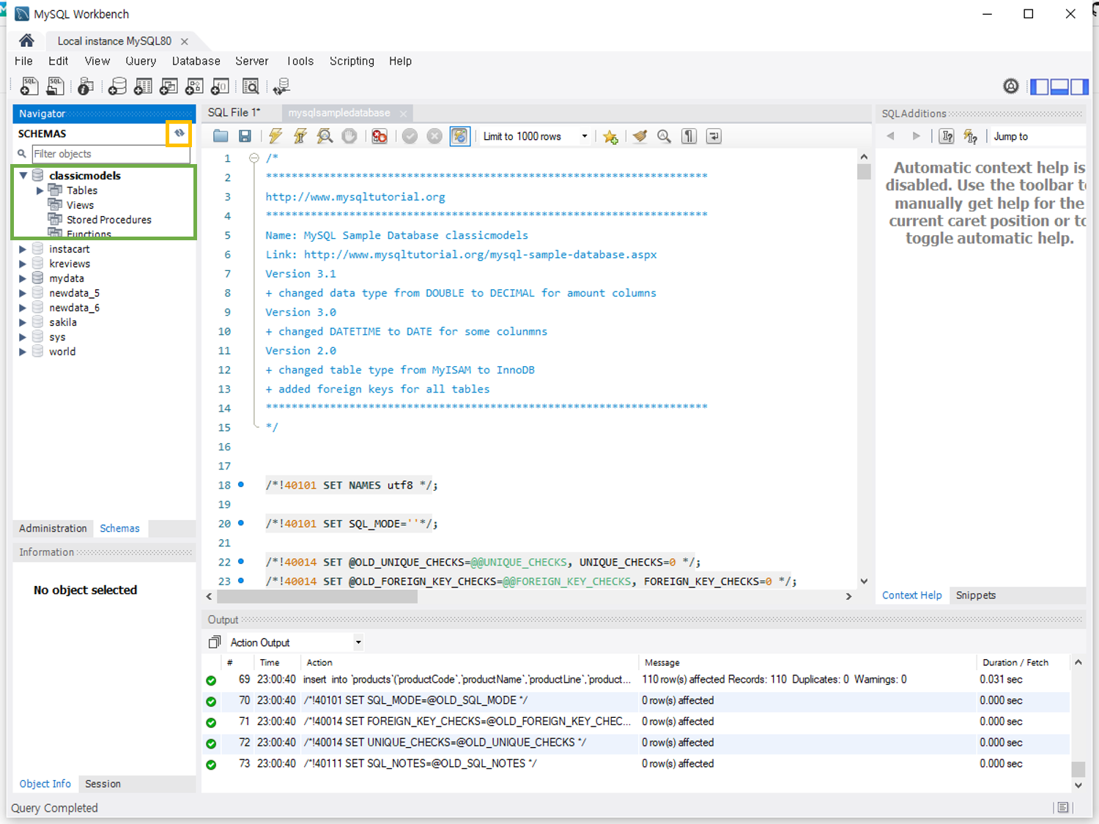
Task: Clear the Action Output list icon
Action: [215, 642]
